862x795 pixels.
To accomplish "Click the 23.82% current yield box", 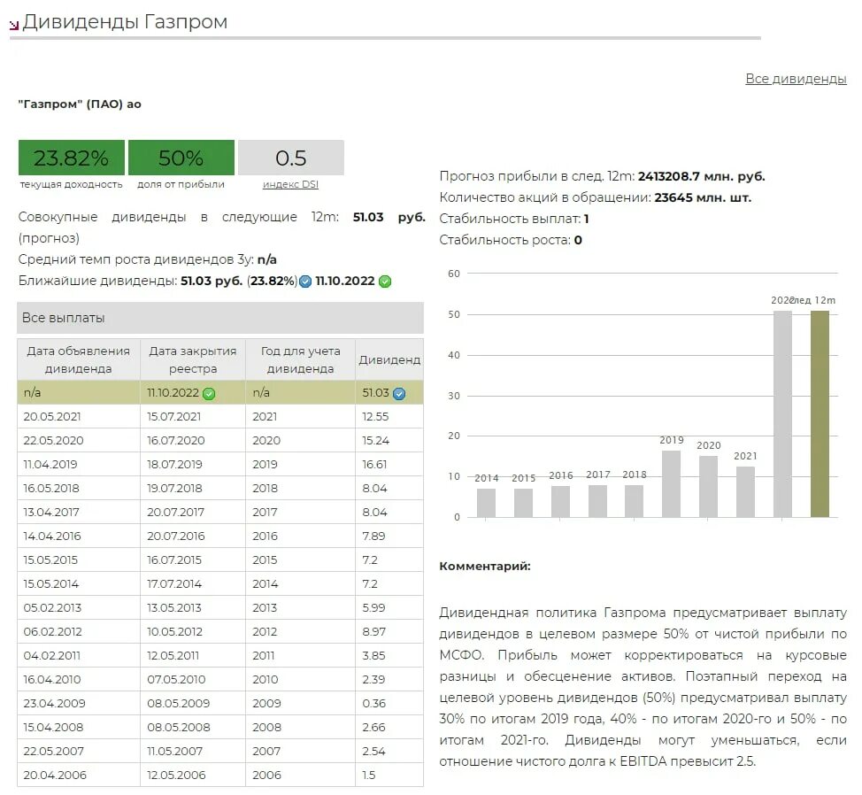I will (72, 158).
